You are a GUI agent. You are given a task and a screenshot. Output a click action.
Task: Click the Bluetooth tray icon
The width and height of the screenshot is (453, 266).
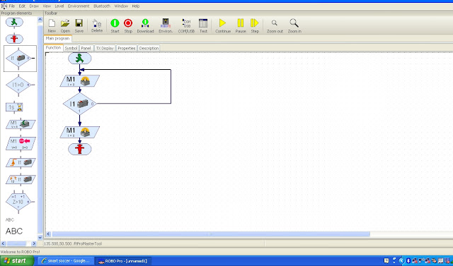click(x=408, y=261)
